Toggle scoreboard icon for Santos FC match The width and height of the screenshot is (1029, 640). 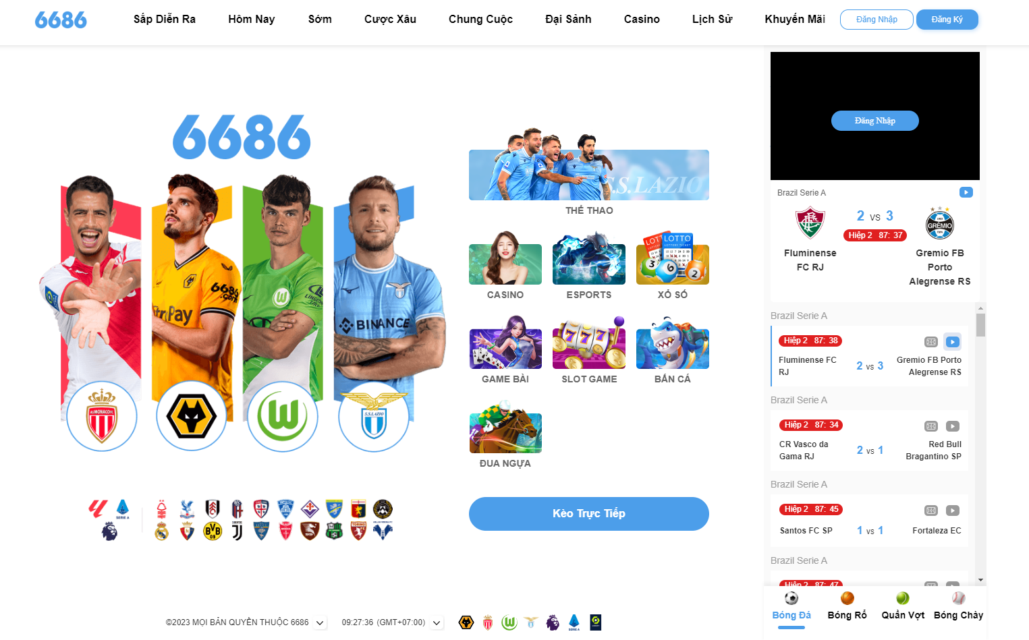(x=931, y=511)
